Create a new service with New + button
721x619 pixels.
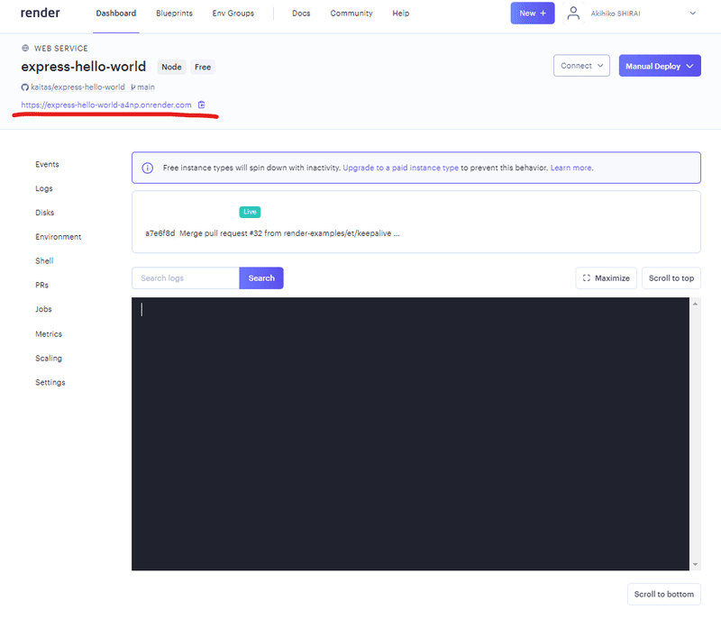coord(533,14)
